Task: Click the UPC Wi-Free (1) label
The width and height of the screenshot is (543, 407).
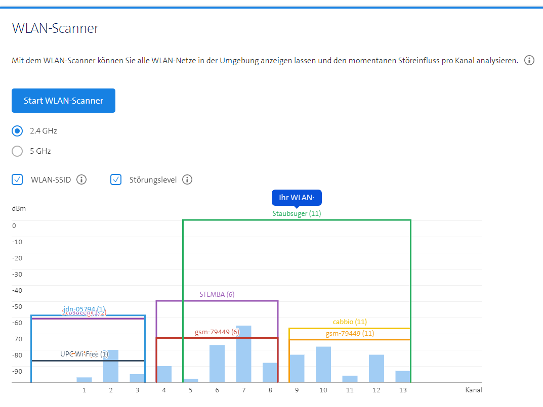Action: [x=84, y=354]
